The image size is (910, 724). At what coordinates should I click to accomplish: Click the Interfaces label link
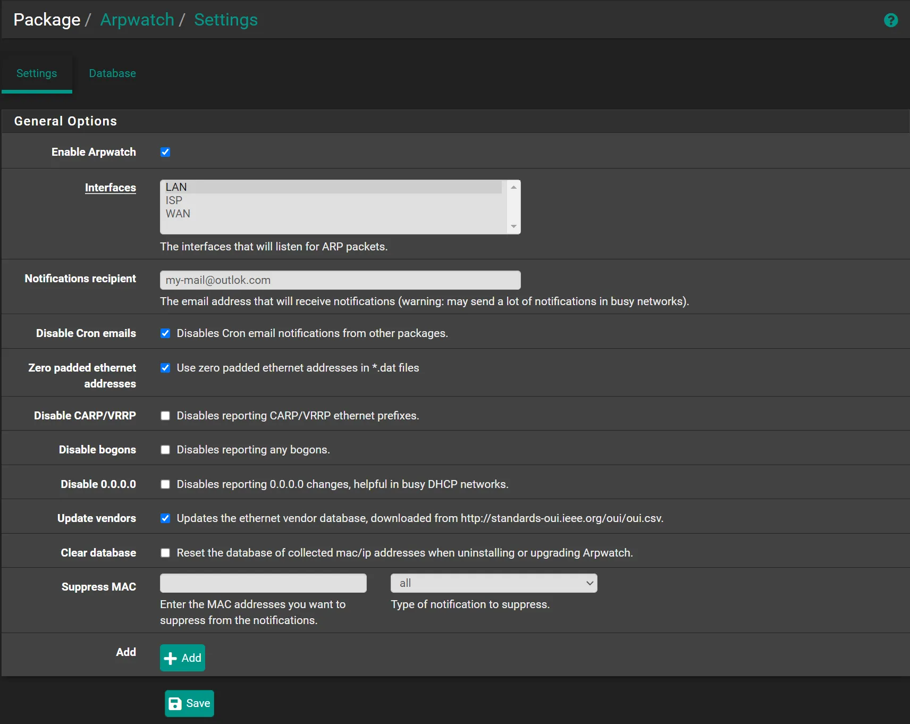coord(111,187)
